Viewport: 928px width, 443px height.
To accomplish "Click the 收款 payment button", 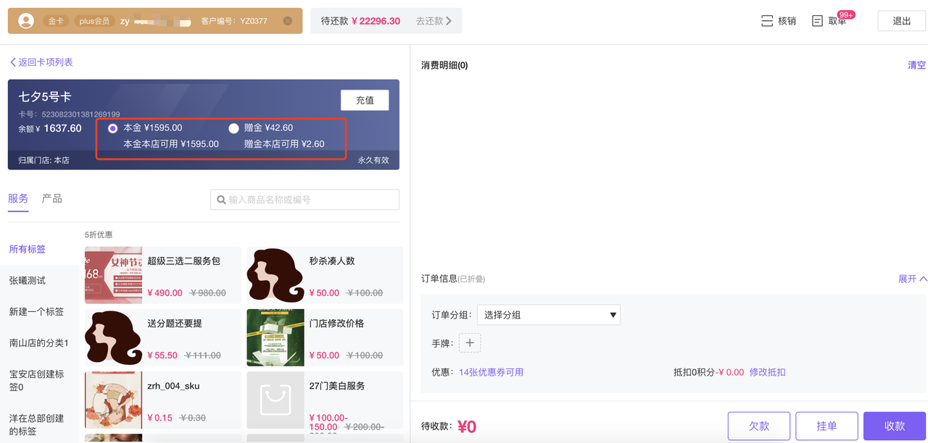I will (x=895, y=426).
